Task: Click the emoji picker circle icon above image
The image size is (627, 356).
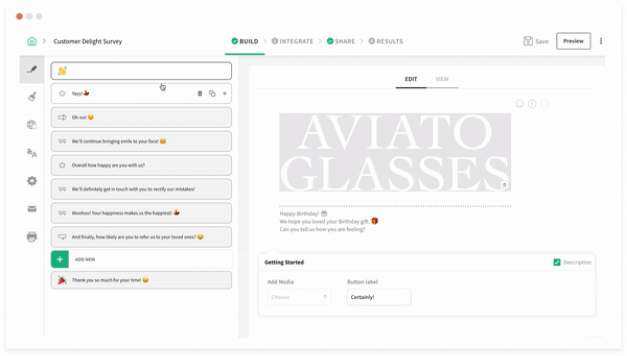Action: pyautogui.click(x=519, y=104)
